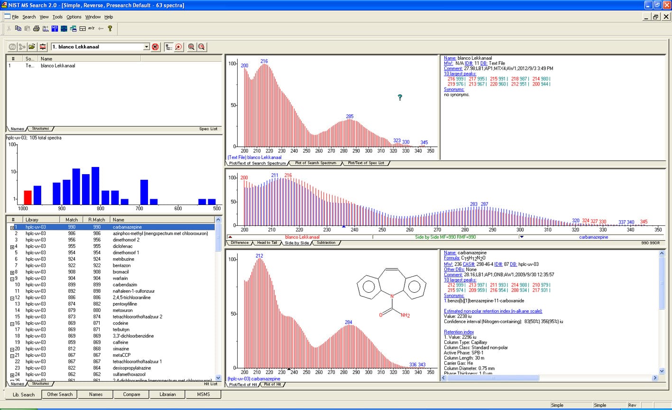Switch to the Subtraction tab
Screen dimensions: 672x410
coord(326,243)
